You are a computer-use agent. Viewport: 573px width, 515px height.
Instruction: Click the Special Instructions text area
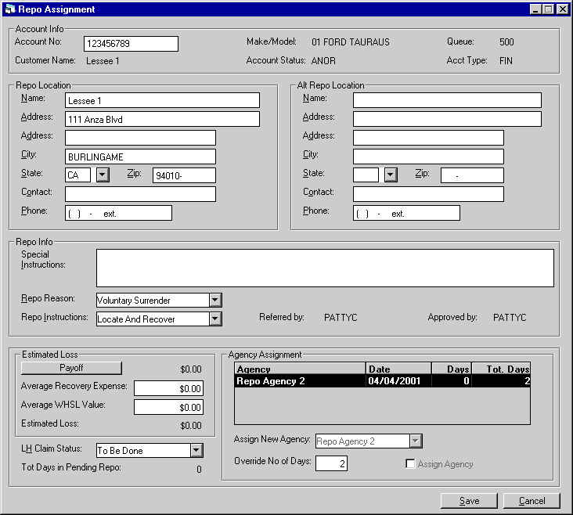pos(325,268)
